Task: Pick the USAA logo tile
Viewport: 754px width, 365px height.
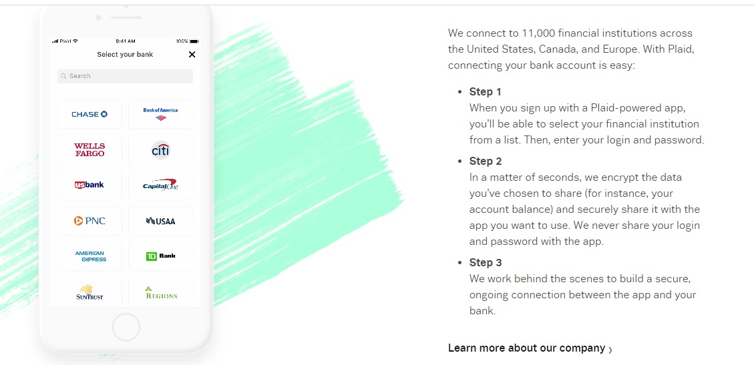Action: pyautogui.click(x=160, y=221)
